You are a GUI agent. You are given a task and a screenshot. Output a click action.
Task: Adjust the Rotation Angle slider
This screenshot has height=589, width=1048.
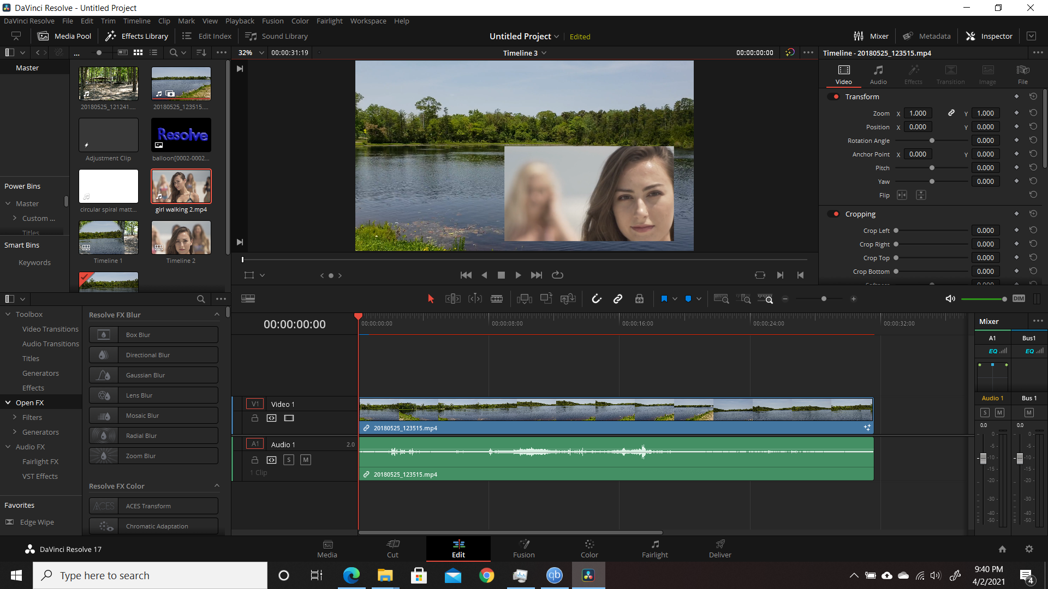(932, 141)
